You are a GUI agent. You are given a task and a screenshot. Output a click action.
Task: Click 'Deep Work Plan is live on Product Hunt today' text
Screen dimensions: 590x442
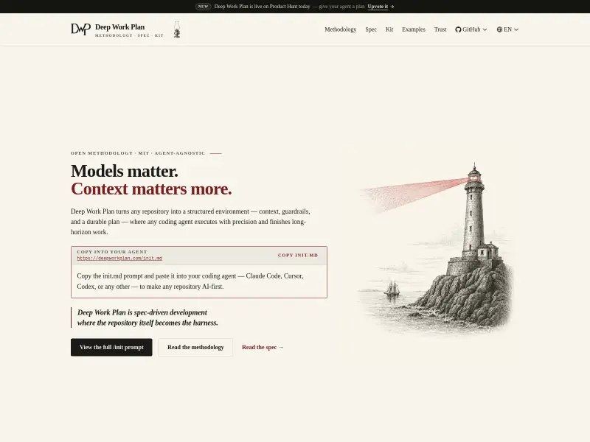(262, 7)
